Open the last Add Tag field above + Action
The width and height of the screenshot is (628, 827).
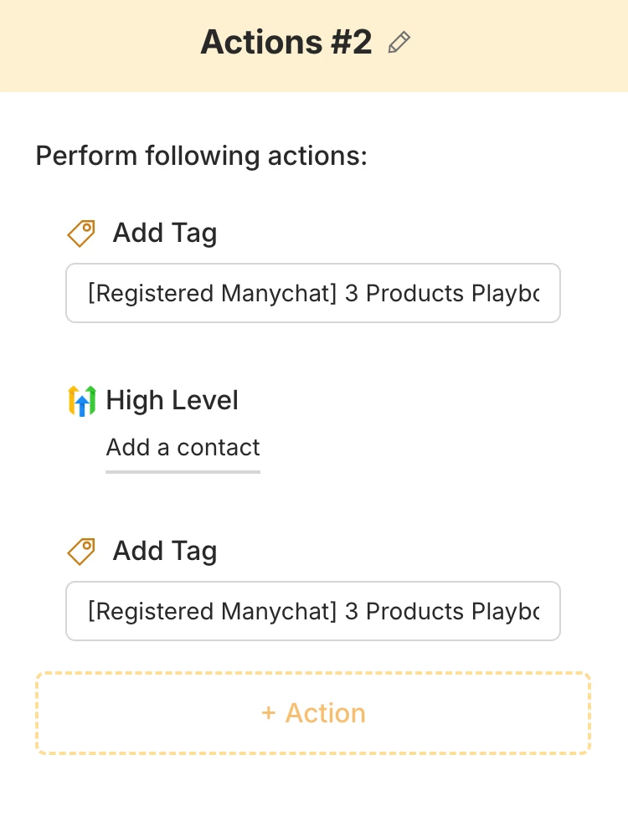pos(313,612)
